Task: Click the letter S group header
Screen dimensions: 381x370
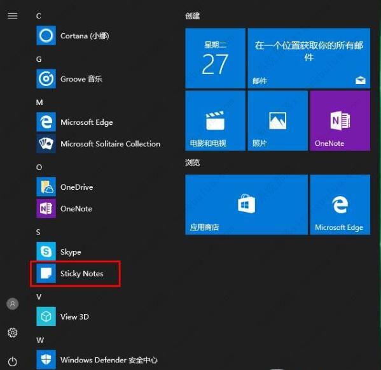Action: (x=38, y=232)
